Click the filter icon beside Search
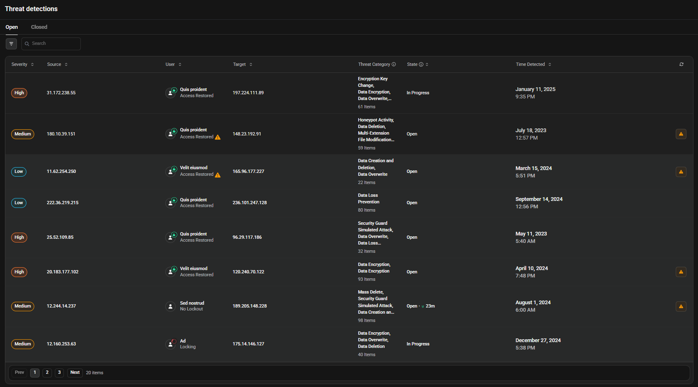 (x=11, y=44)
